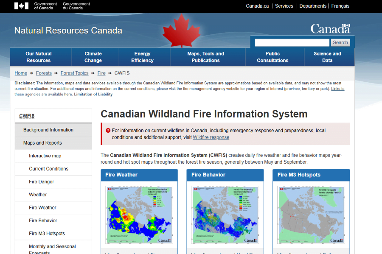This screenshot has height=254, width=382.
Task: Open Fire Weather in sidebar
Action: pyautogui.click(x=53, y=207)
